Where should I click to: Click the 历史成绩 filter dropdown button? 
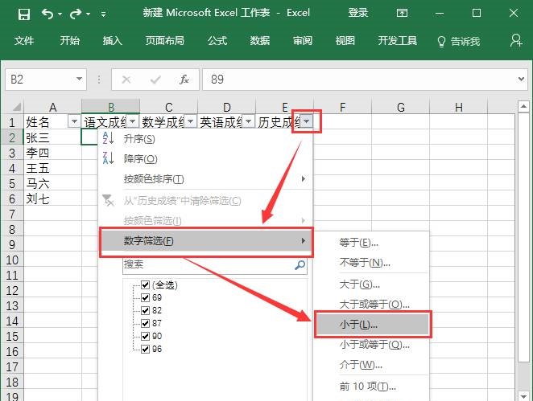click(x=307, y=121)
